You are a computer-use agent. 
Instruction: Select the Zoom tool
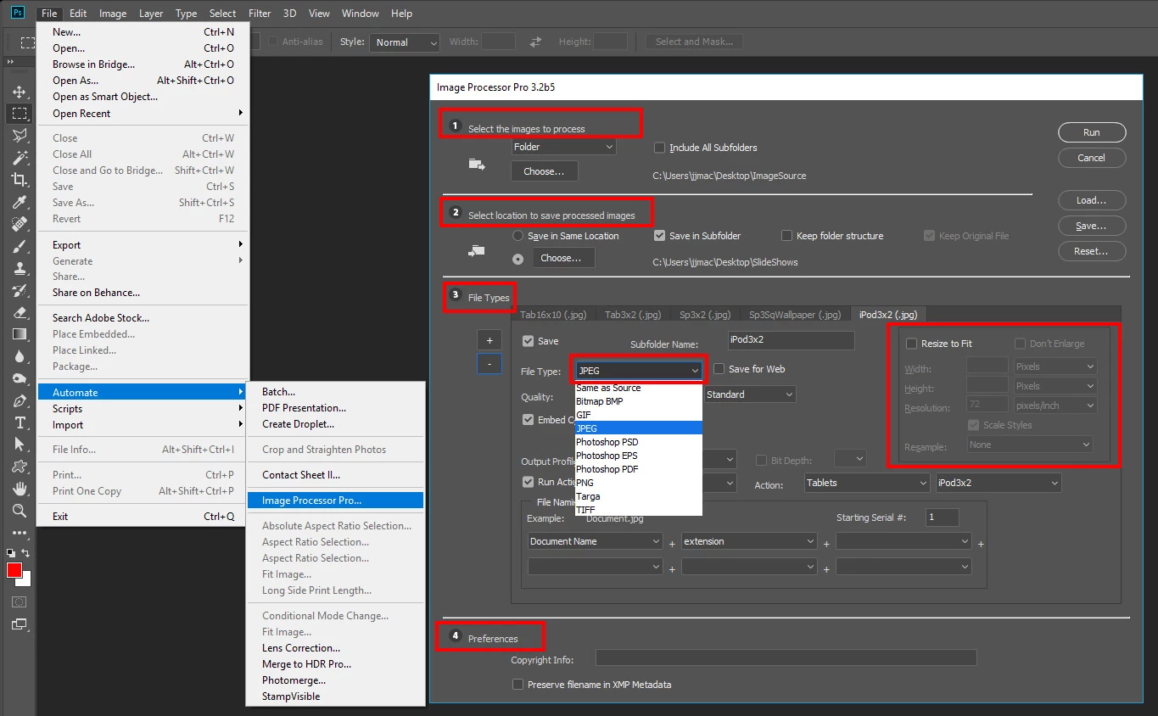19,511
